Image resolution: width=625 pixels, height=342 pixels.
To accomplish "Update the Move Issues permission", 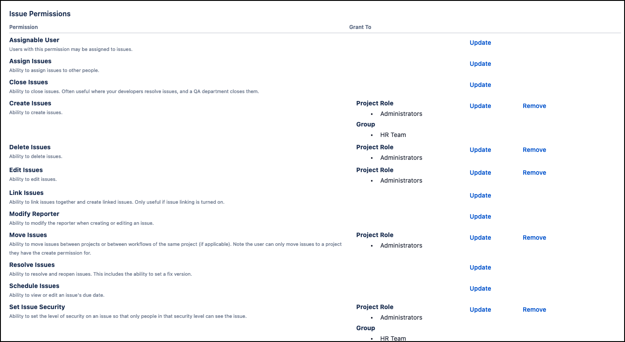I will (480, 238).
